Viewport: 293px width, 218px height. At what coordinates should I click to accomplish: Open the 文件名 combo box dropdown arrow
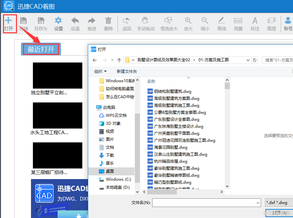[258, 203]
